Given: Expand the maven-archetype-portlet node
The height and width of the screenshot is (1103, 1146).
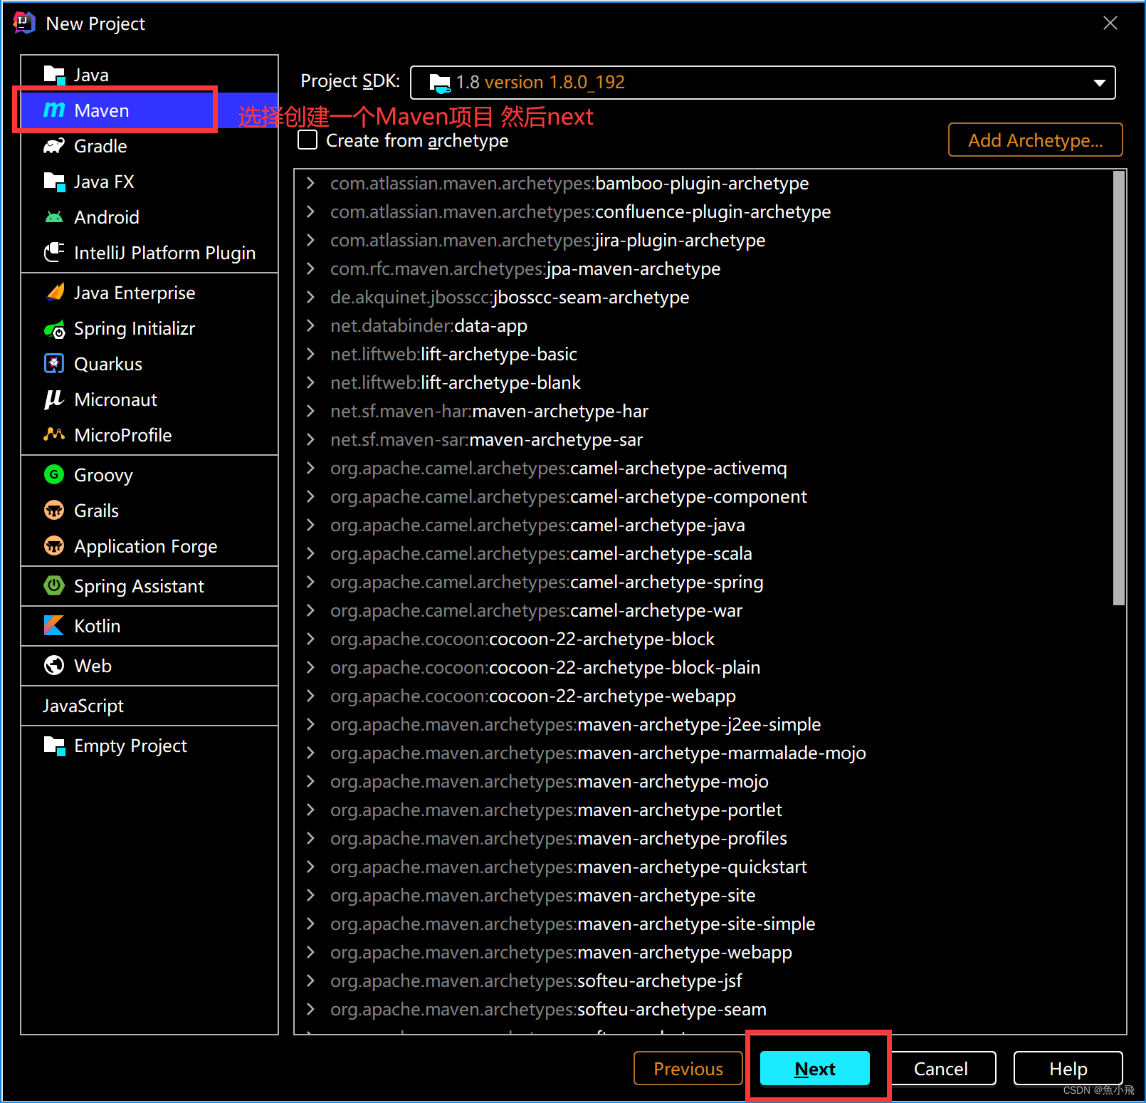Looking at the screenshot, I should [x=310, y=810].
